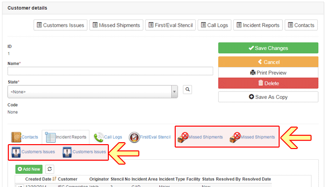
Task: Select Incident Reports tab
Action: [66, 137]
